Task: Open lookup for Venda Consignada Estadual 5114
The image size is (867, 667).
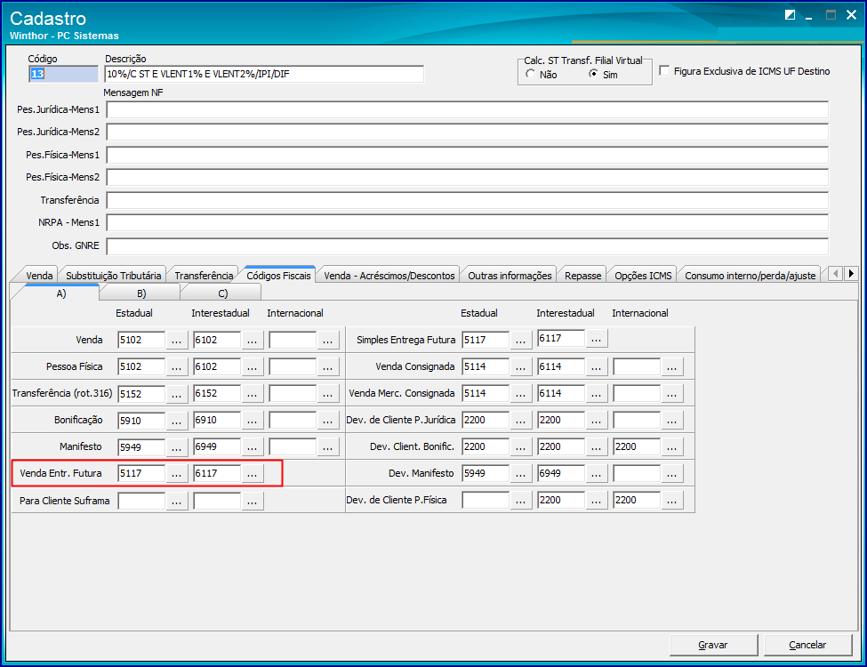Action: 520,366
